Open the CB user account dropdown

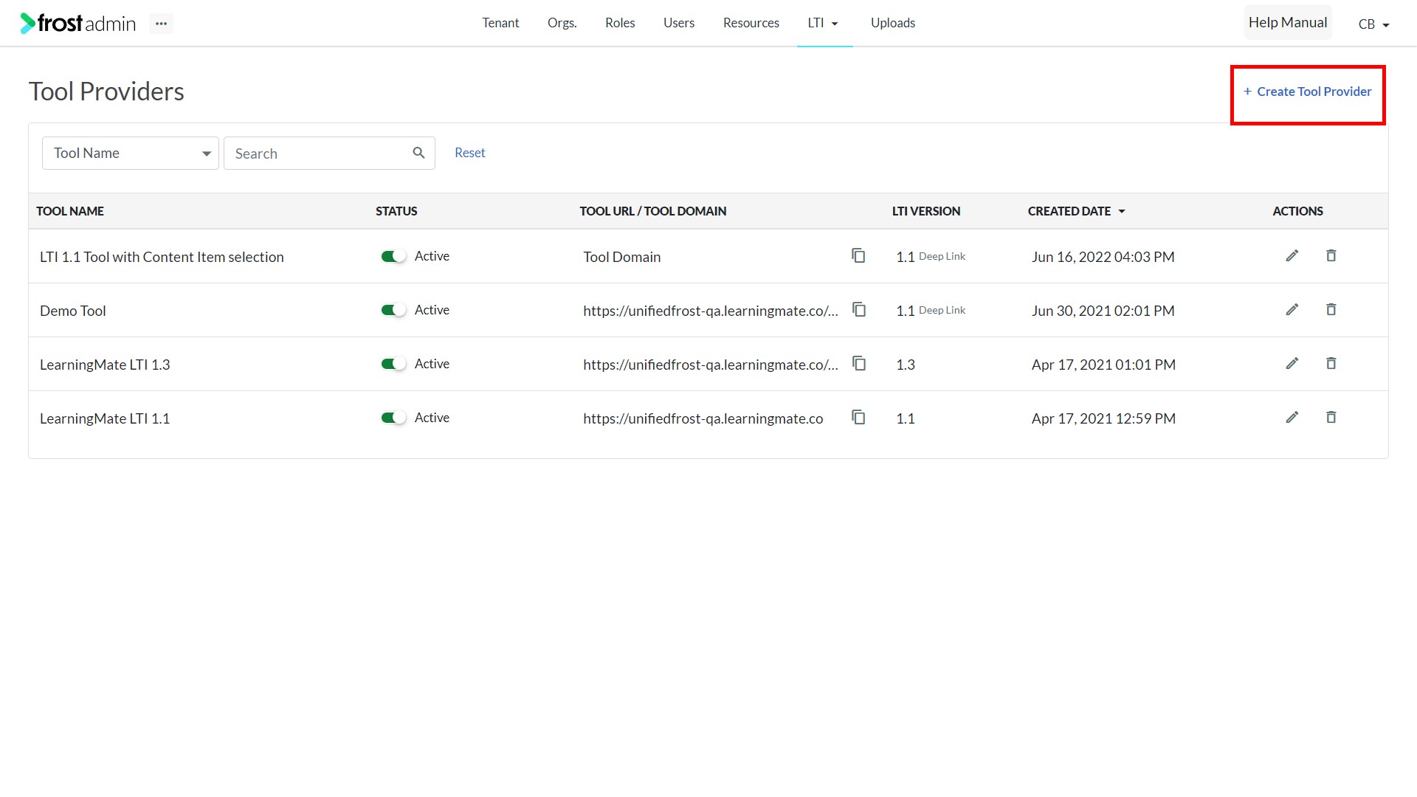pos(1373,24)
